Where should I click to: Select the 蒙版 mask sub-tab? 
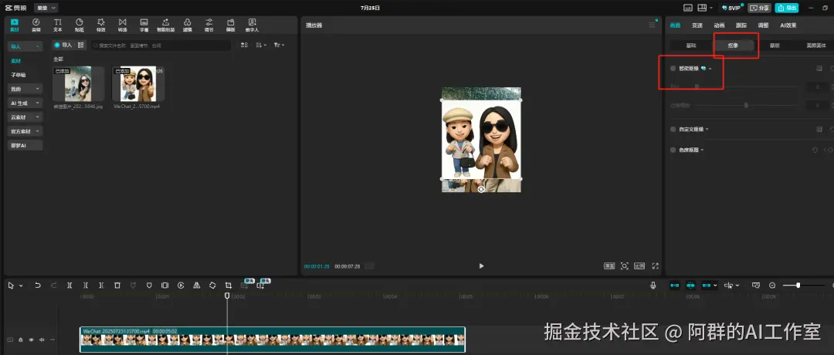tap(775, 46)
